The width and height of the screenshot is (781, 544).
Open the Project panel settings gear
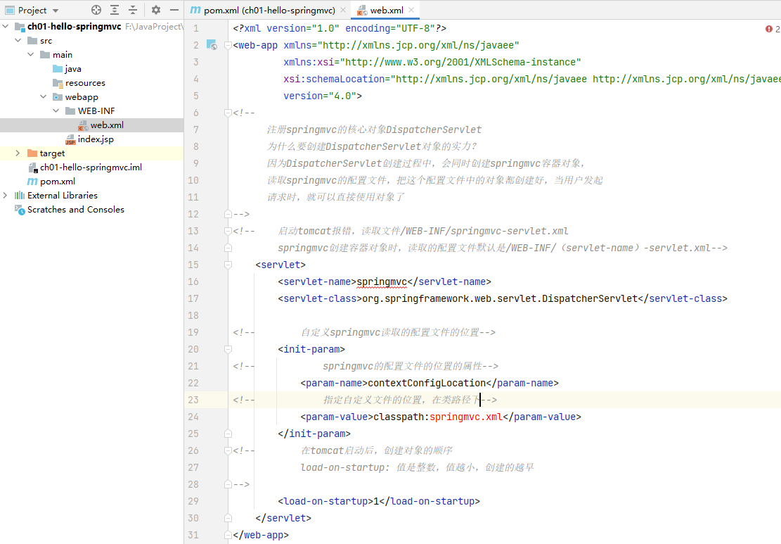pyautogui.click(x=156, y=10)
